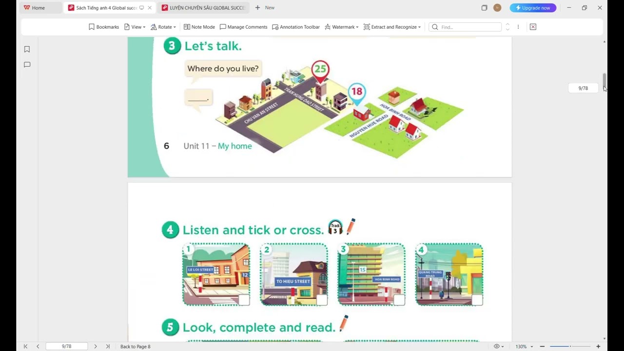Click the 9/78 page indicator tooltip

(x=583, y=88)
